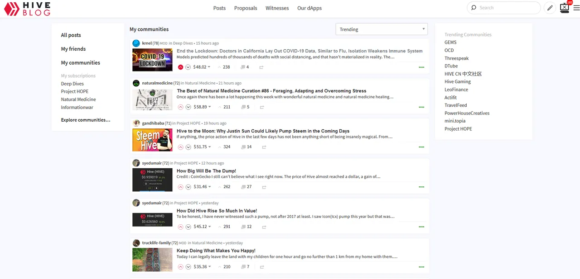Image resolution: width=580 pixels, height=279 pixels.
Task: Click the search magnifier icon
Action: click(474, 8)
